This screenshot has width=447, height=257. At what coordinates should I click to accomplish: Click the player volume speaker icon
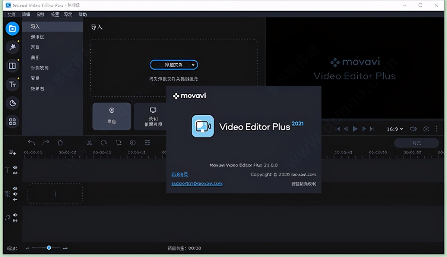pos(413,129)
